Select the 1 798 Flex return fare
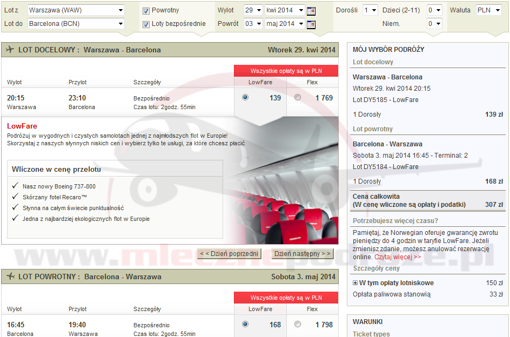The width and height of the screenshot is (510, 337). (298, 324)
